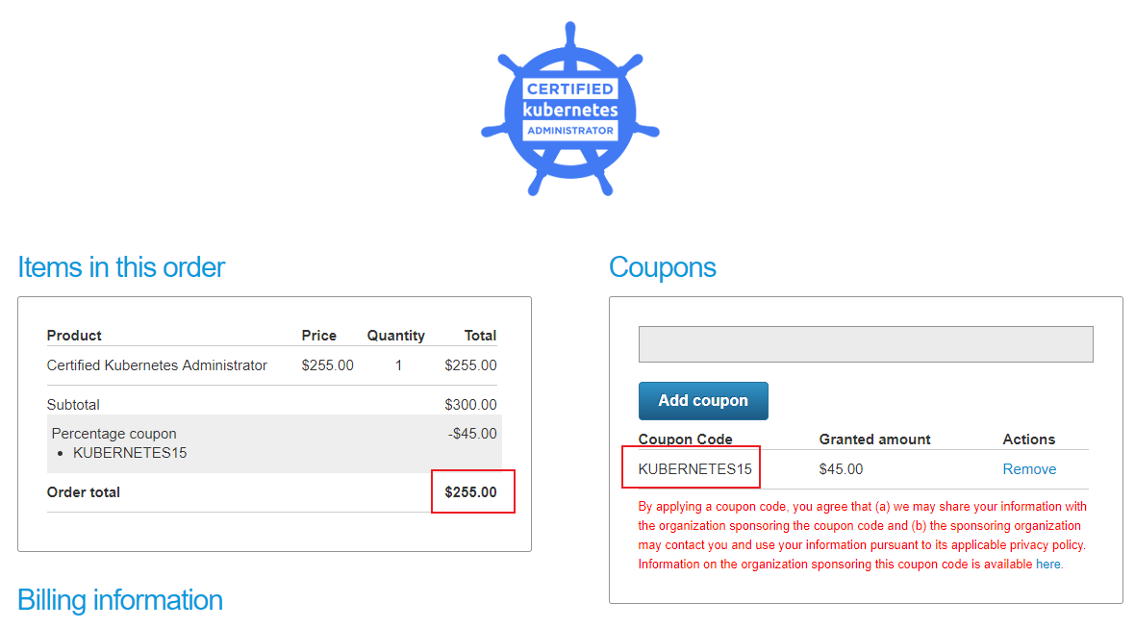1135x628 pixels.
Task: Click the Granted amount $45.00 value
Action: [841, 469]
